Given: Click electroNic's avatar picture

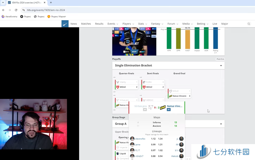Looking at the screenshot, I should [132, 139].
